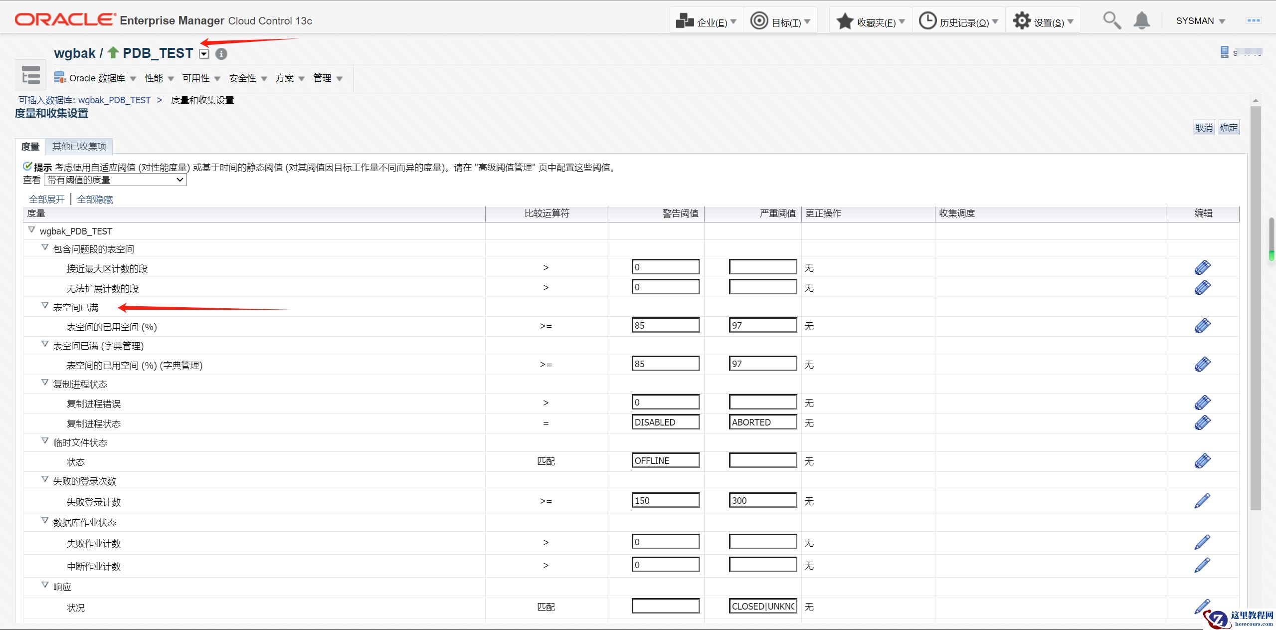Click edit pencil for 复制进程状态 ABORTED row
Viewport: 1276px width, 630px height.
(x=1202, y=422)
